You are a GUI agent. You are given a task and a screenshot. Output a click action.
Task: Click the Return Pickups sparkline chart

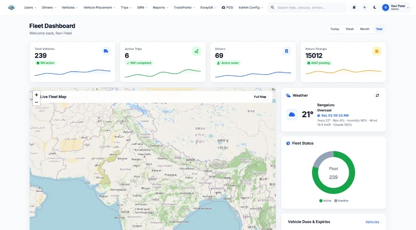coord(343,72)
